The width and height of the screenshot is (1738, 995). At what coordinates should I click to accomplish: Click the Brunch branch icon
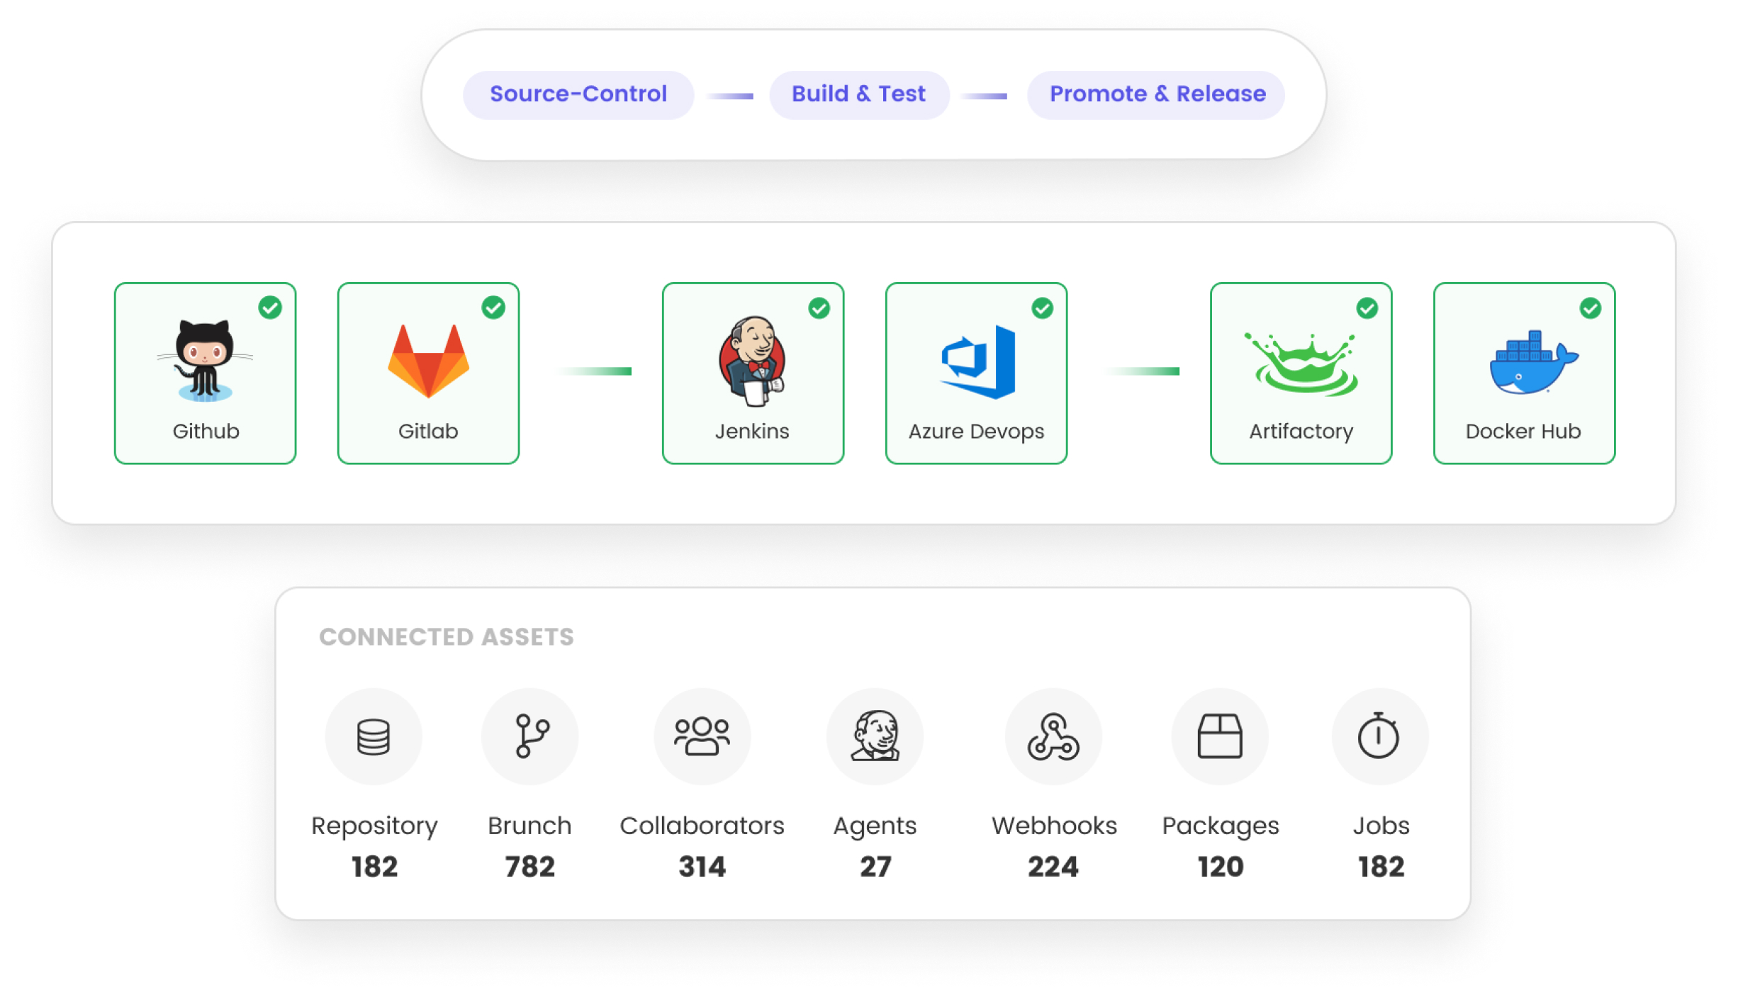click(529, 736)
